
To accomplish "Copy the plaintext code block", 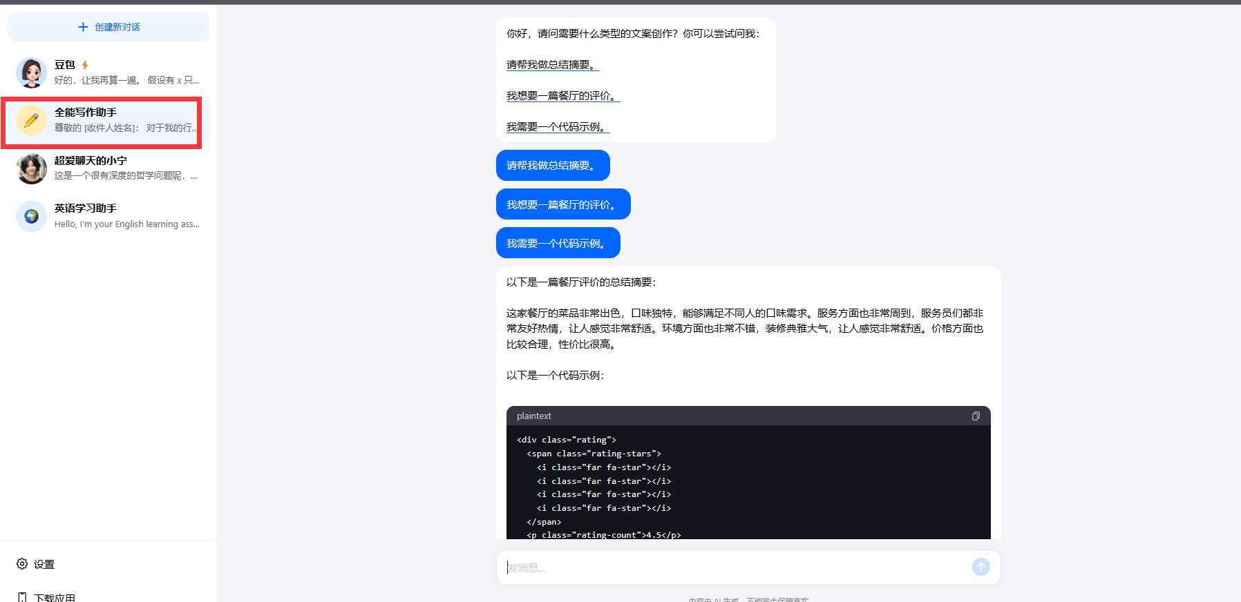I will click(976, 416).
